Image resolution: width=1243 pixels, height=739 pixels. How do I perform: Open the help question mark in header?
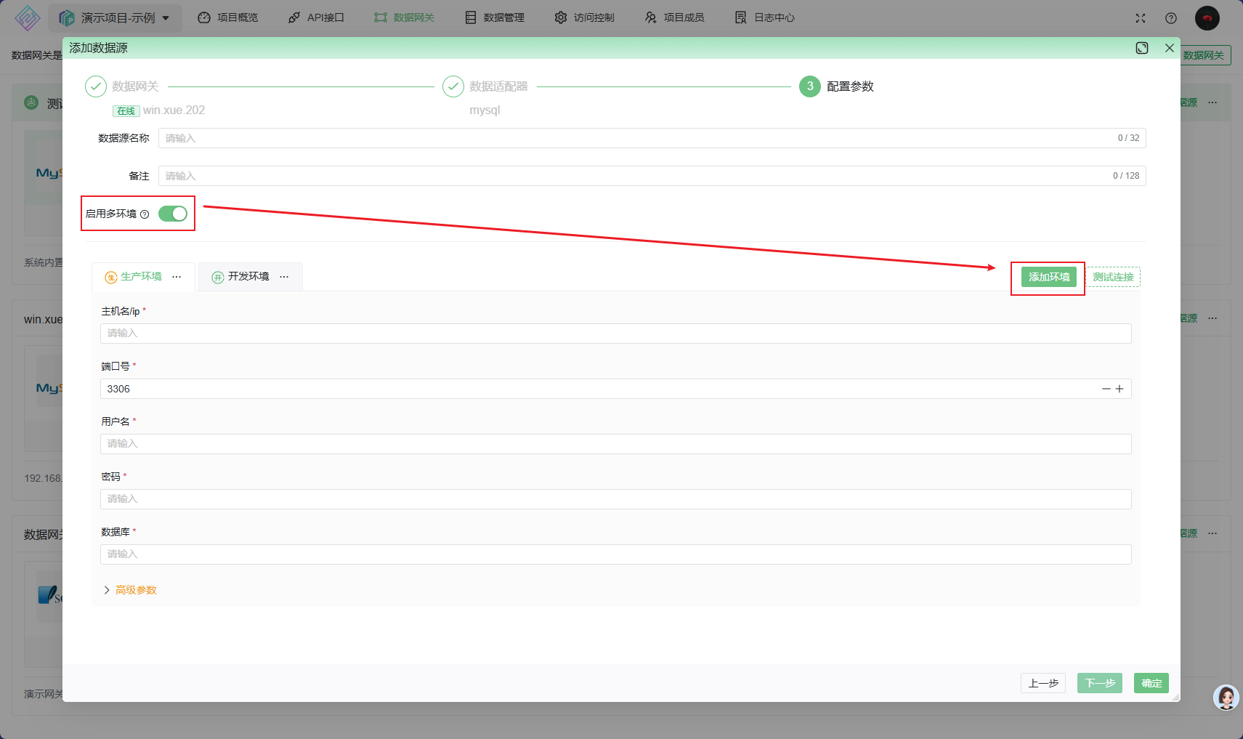pos(1171,18)
